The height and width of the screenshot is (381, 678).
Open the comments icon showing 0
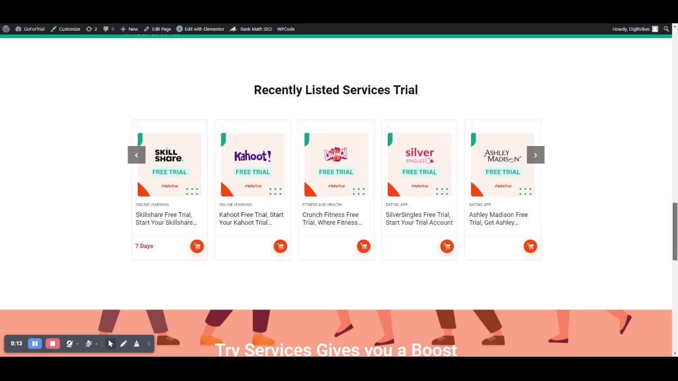[109, 29]
